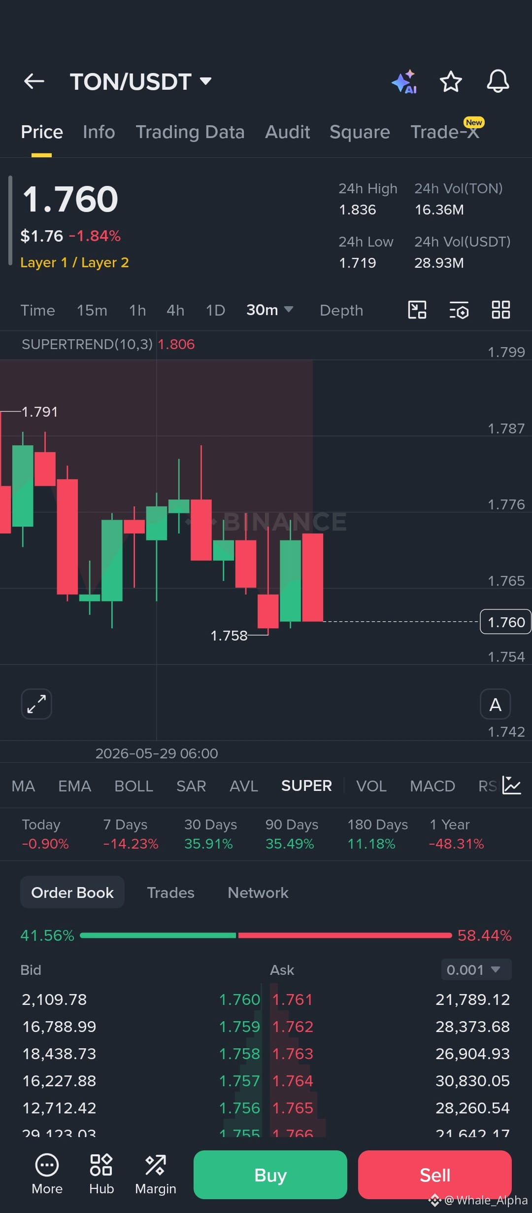Image resolution: width=532 pixels, height=1213 pixels.
Task: Switch to the Trades list
Action: pyautogui.click(x=170, y=892)
